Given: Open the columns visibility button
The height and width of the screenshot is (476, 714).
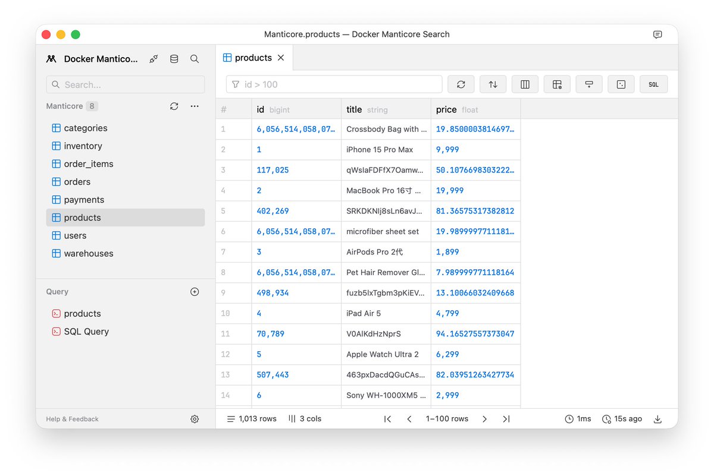Looking at the screenshot, I should pyautogui.click(x=525, y=84).
